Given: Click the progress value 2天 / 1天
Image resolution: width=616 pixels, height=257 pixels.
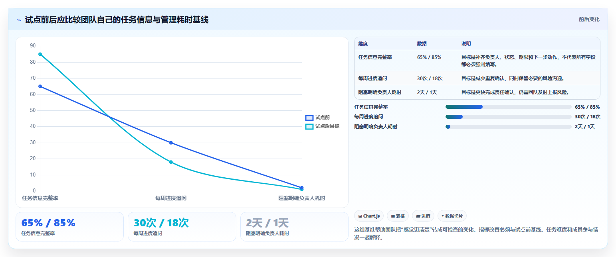Looking at the screenshot, I should (x=585, y=127).
